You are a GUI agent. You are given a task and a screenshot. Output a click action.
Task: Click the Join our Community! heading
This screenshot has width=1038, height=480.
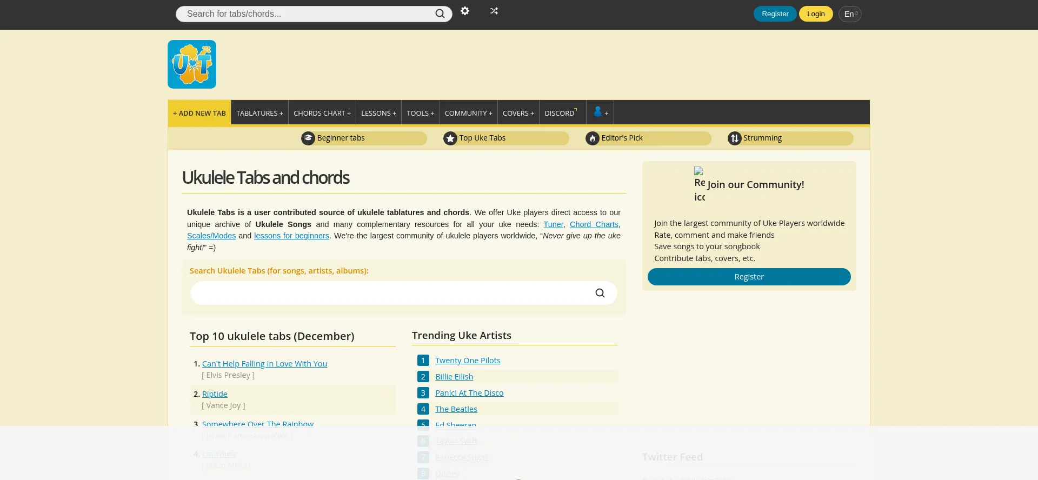[x=756, y=184]
